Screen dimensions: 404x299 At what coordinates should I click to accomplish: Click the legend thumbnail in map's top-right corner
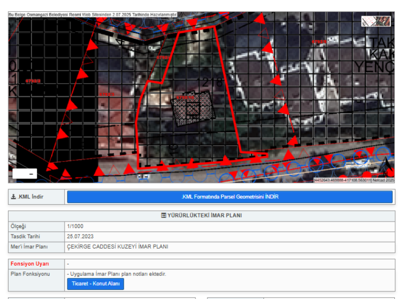click(375, 22)
